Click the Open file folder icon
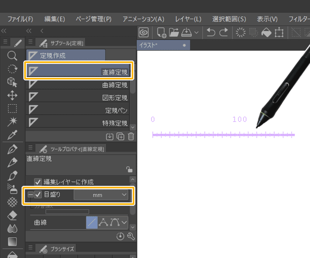 (174, 33)
